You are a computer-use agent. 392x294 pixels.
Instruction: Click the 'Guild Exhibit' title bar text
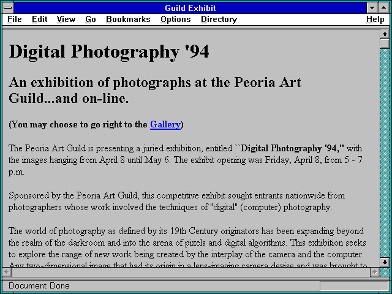190,8
